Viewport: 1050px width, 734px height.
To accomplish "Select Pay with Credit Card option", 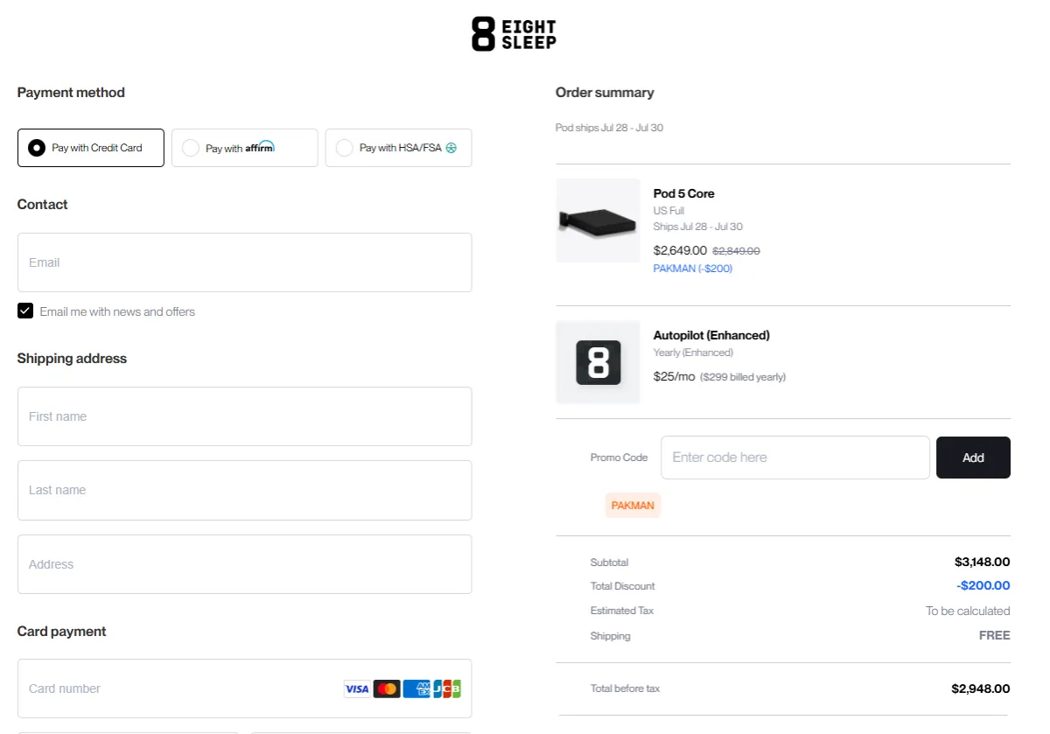I will 37,148.
